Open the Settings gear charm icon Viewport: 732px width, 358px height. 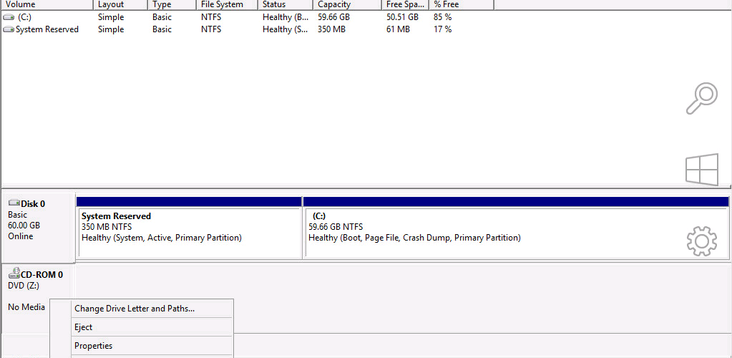click(x=702, y=241)
